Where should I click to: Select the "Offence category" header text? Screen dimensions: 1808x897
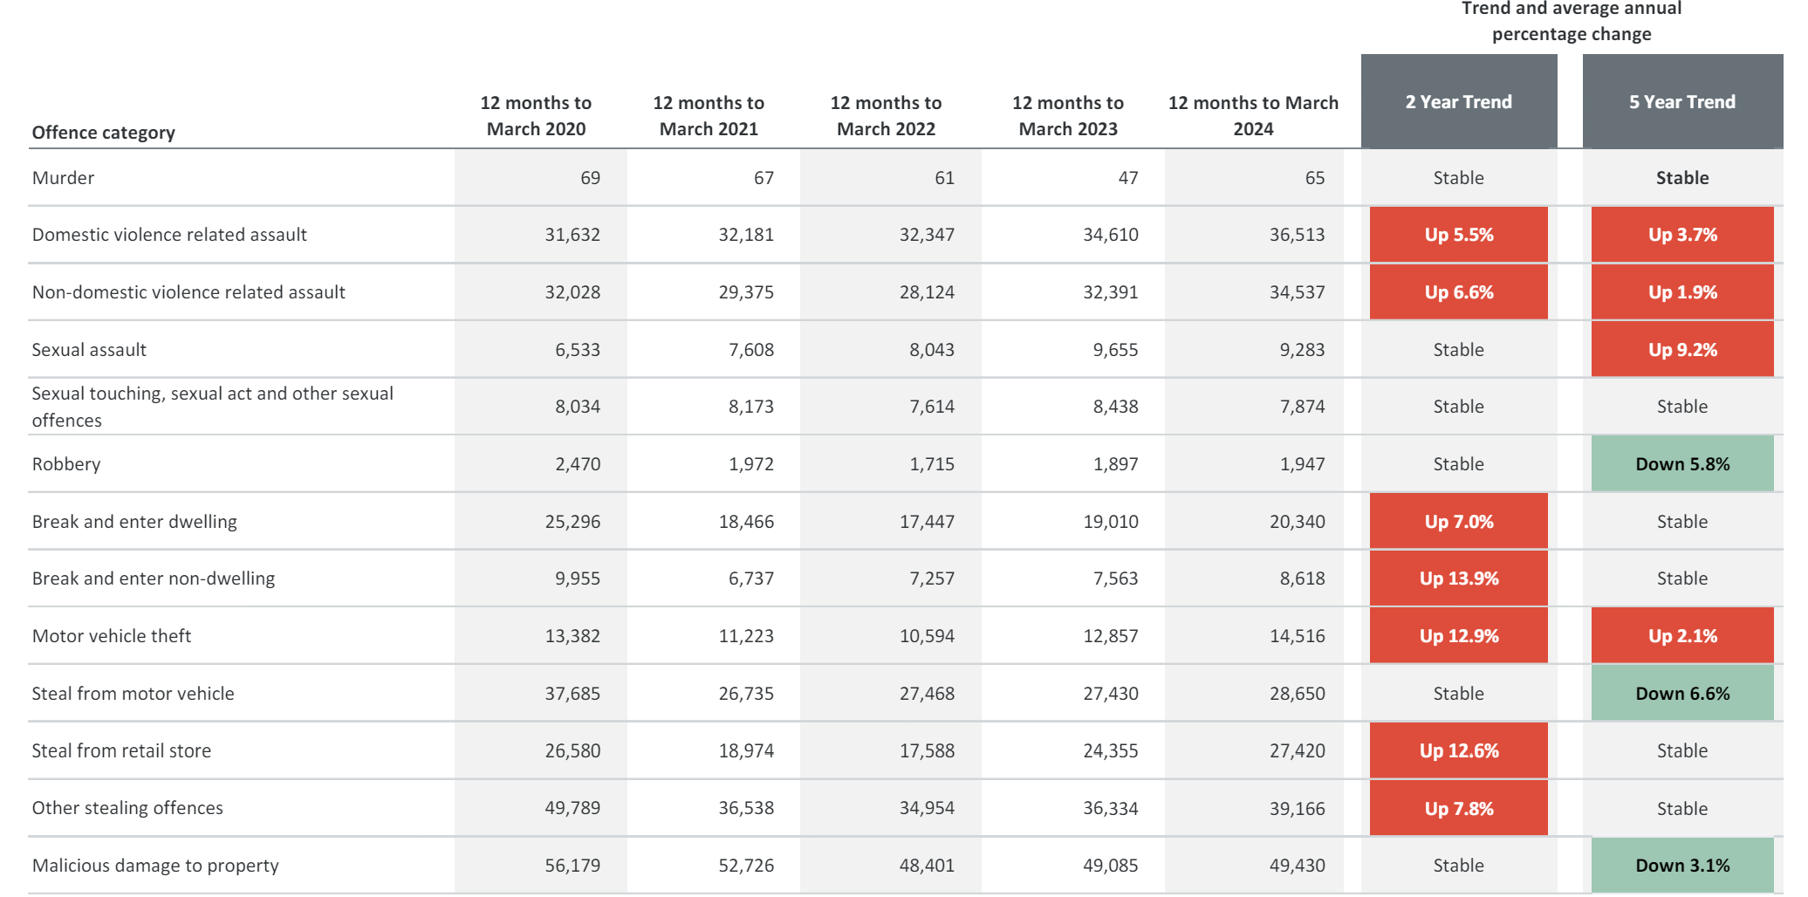tap(104, 133)
